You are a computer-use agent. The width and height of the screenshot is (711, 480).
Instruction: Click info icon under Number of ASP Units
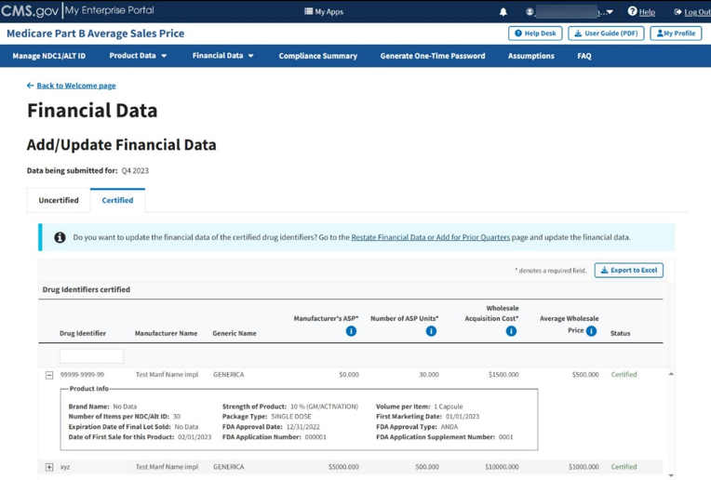[431, 331]
